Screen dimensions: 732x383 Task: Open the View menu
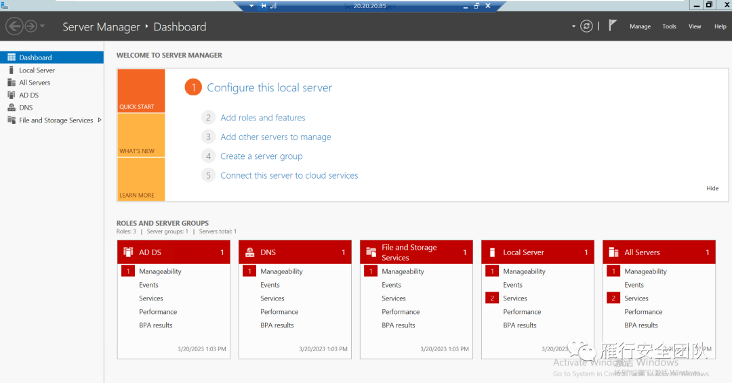tap(695, 26)
